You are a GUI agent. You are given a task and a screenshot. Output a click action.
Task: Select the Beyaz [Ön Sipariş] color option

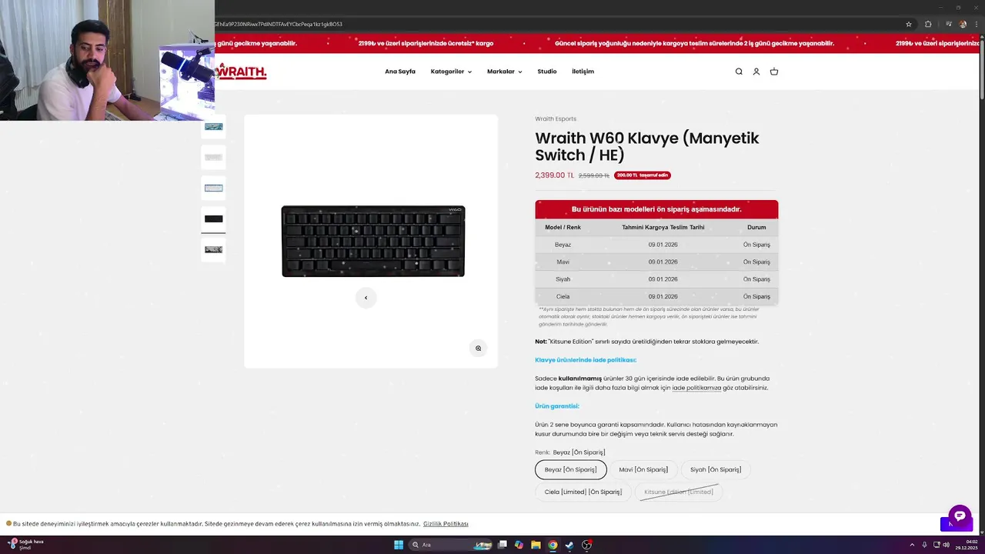coord(571,469)
